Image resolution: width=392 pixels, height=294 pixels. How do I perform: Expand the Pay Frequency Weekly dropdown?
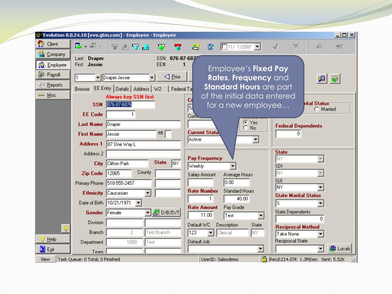(232, 166)
